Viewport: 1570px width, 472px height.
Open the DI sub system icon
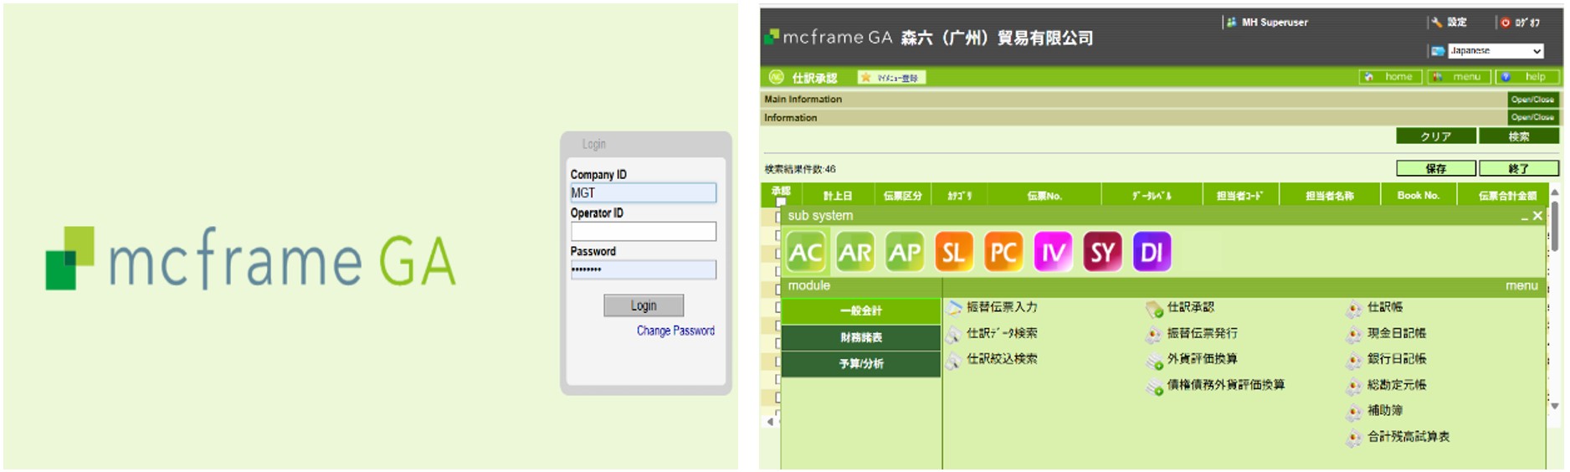(x=1152, y=253)
